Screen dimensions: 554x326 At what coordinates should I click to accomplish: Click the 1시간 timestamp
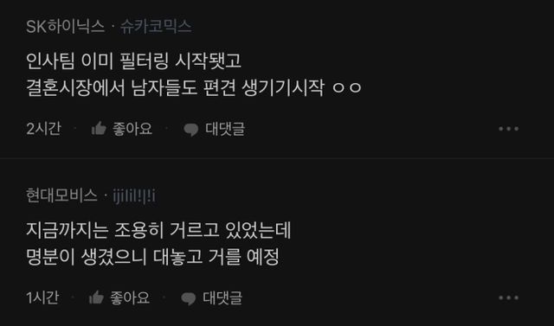(x=42, y=297)
